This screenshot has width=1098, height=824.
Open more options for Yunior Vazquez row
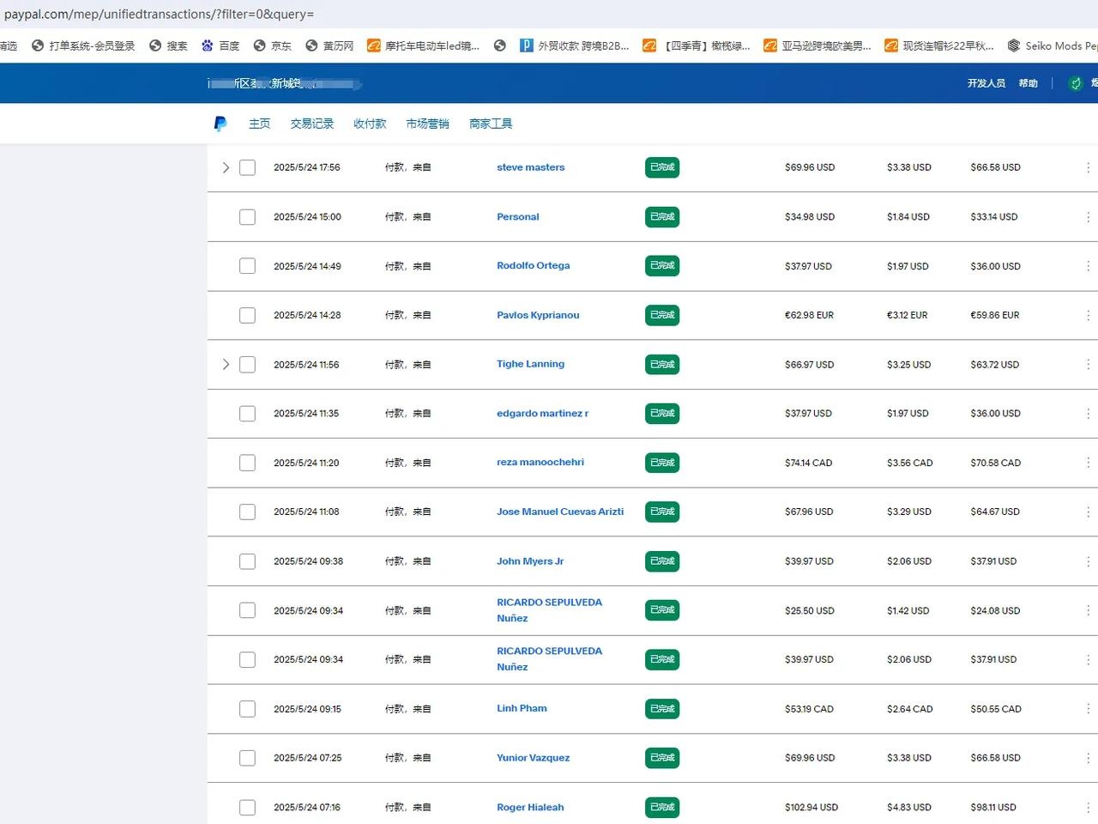click(x=1088, y=758)
